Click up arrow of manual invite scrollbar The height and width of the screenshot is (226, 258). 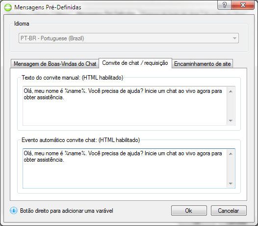coord(231,91)
